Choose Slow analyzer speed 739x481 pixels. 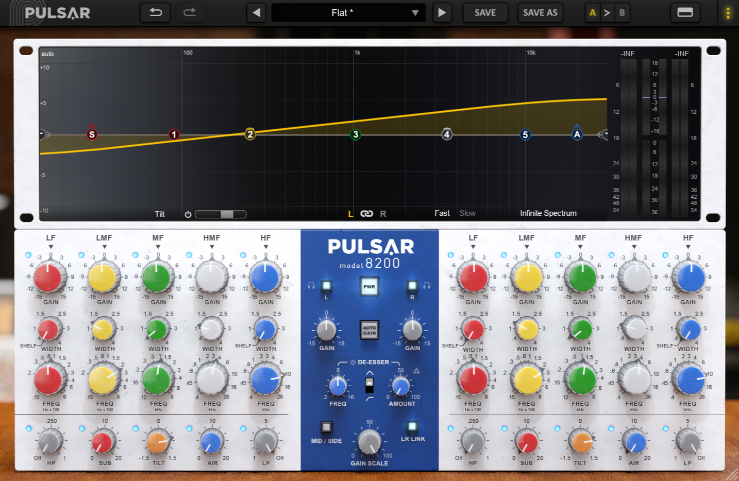click(467, 213)
